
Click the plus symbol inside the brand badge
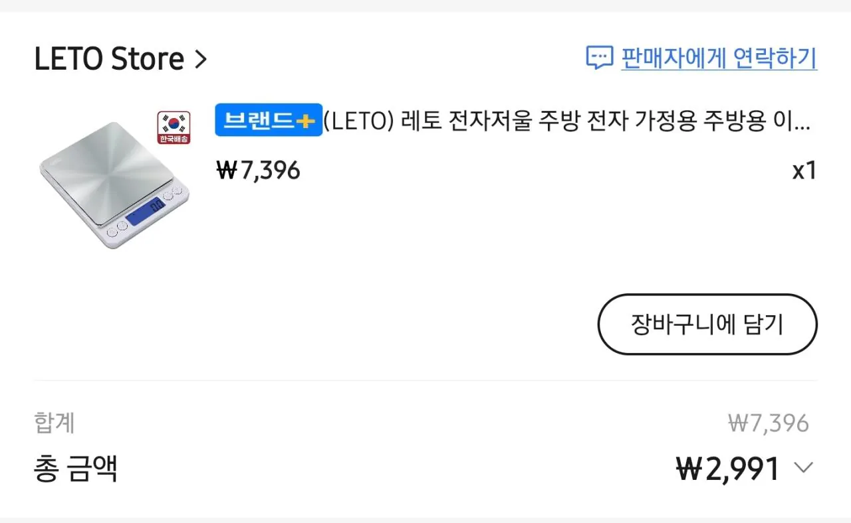(x=307, y=121)
